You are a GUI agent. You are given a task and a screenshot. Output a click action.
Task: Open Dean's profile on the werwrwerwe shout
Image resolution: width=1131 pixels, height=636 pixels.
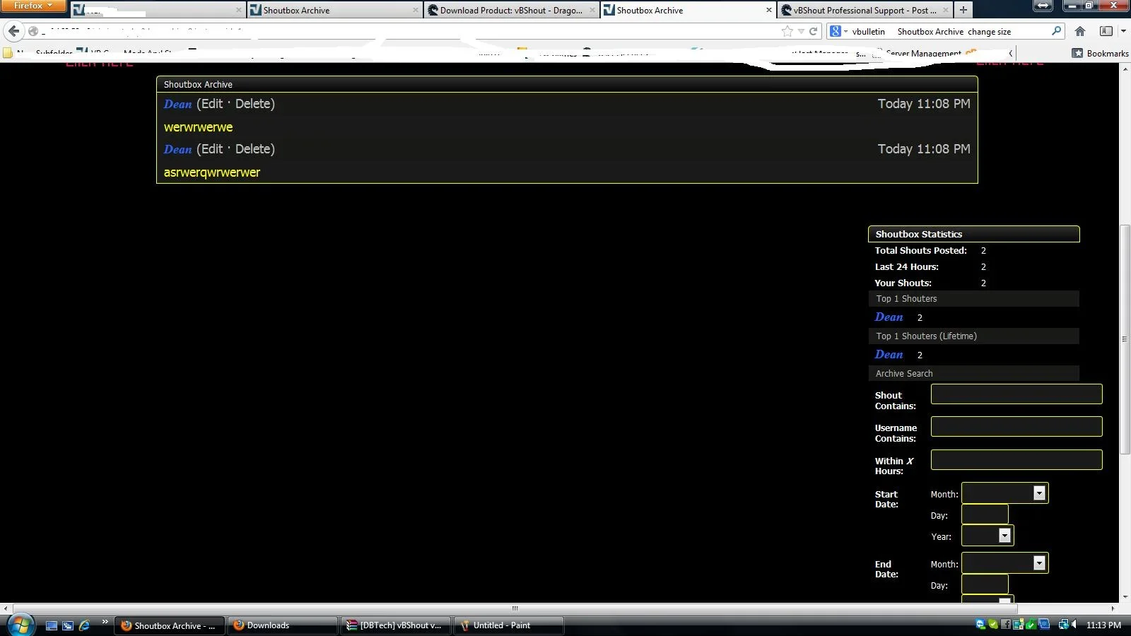(x=177, y=104)
